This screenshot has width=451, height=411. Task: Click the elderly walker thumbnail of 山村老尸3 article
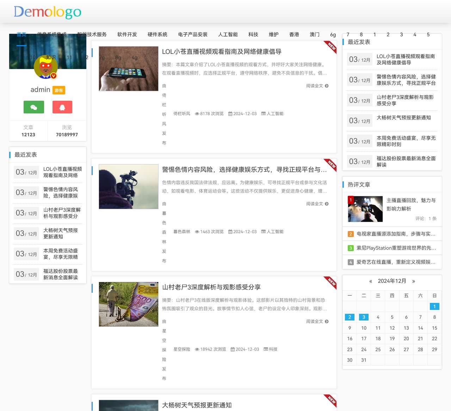click(129, 304)
